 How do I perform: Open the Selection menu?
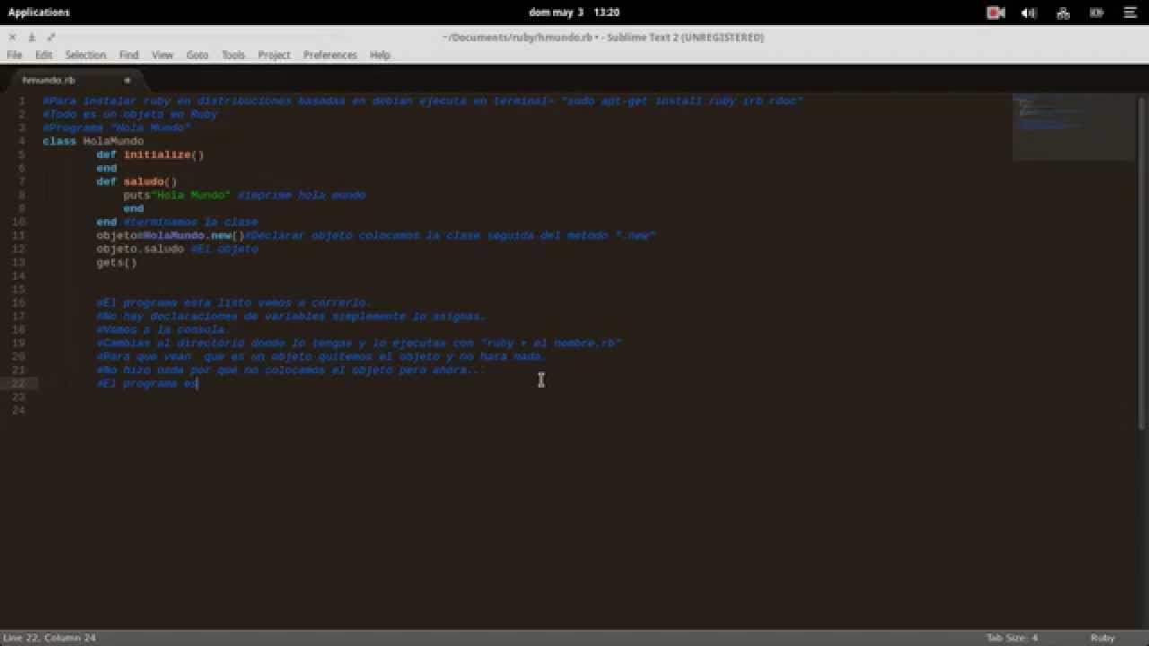tap(85, 55)
